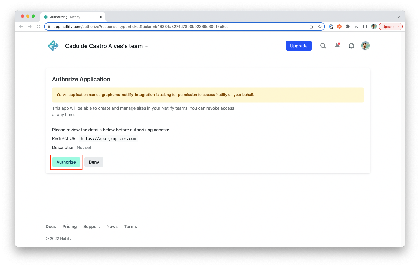
Task: Bookmark this page with star icon
Action: tap(320, 27)
